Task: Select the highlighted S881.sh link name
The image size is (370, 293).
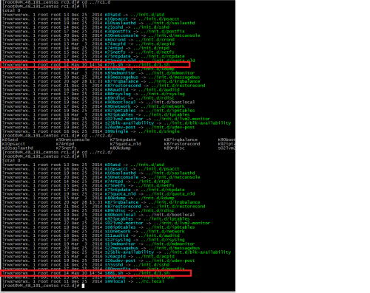Action: pyautogui.click(x=114, y=273)
